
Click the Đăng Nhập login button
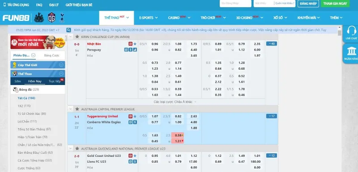(308, 4)
